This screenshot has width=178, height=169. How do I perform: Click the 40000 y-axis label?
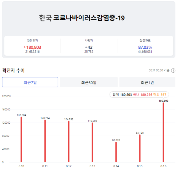click(6, 149)
